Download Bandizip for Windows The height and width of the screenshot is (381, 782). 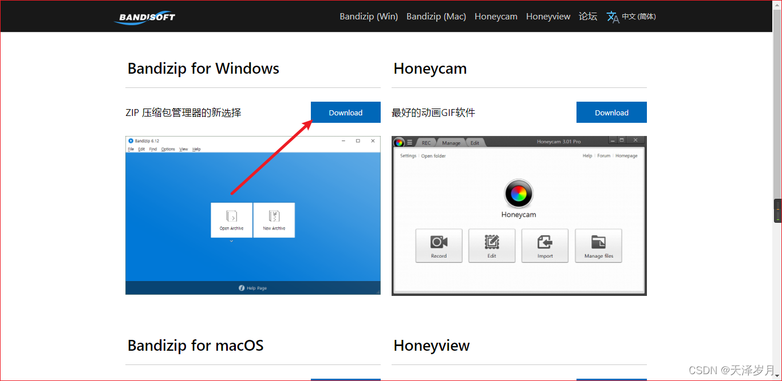click(346, 113)
